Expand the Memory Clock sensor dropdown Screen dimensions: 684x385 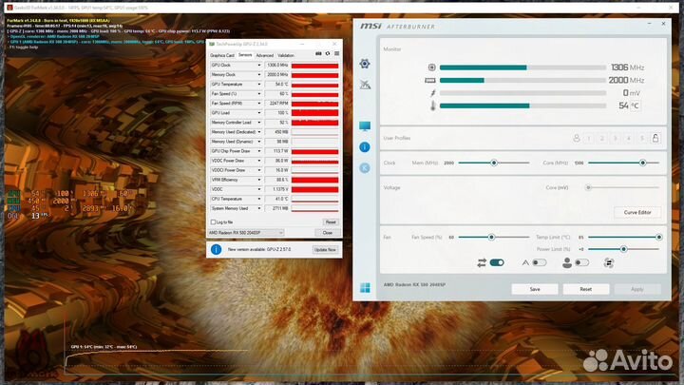(x=259, y=75)
